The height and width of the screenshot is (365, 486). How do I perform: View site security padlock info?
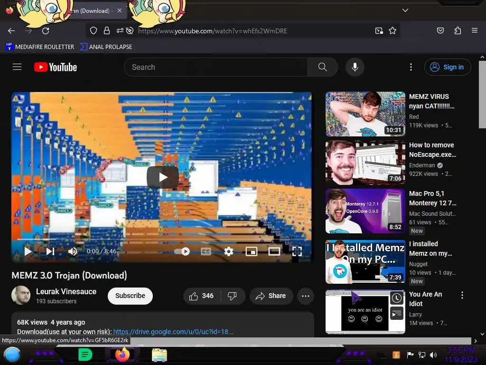coord(107,30)
